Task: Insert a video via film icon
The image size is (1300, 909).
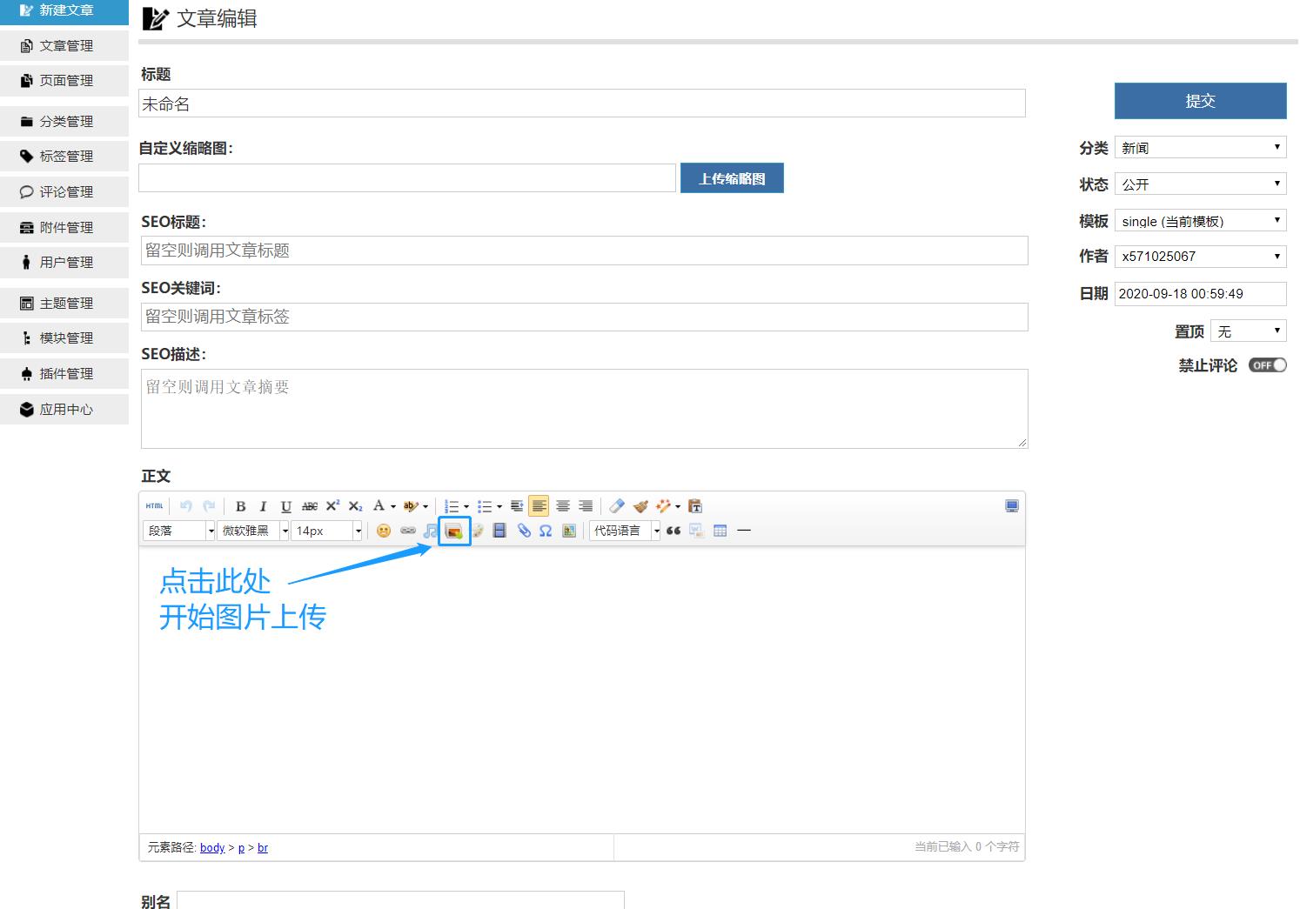Action: [499, 531]
